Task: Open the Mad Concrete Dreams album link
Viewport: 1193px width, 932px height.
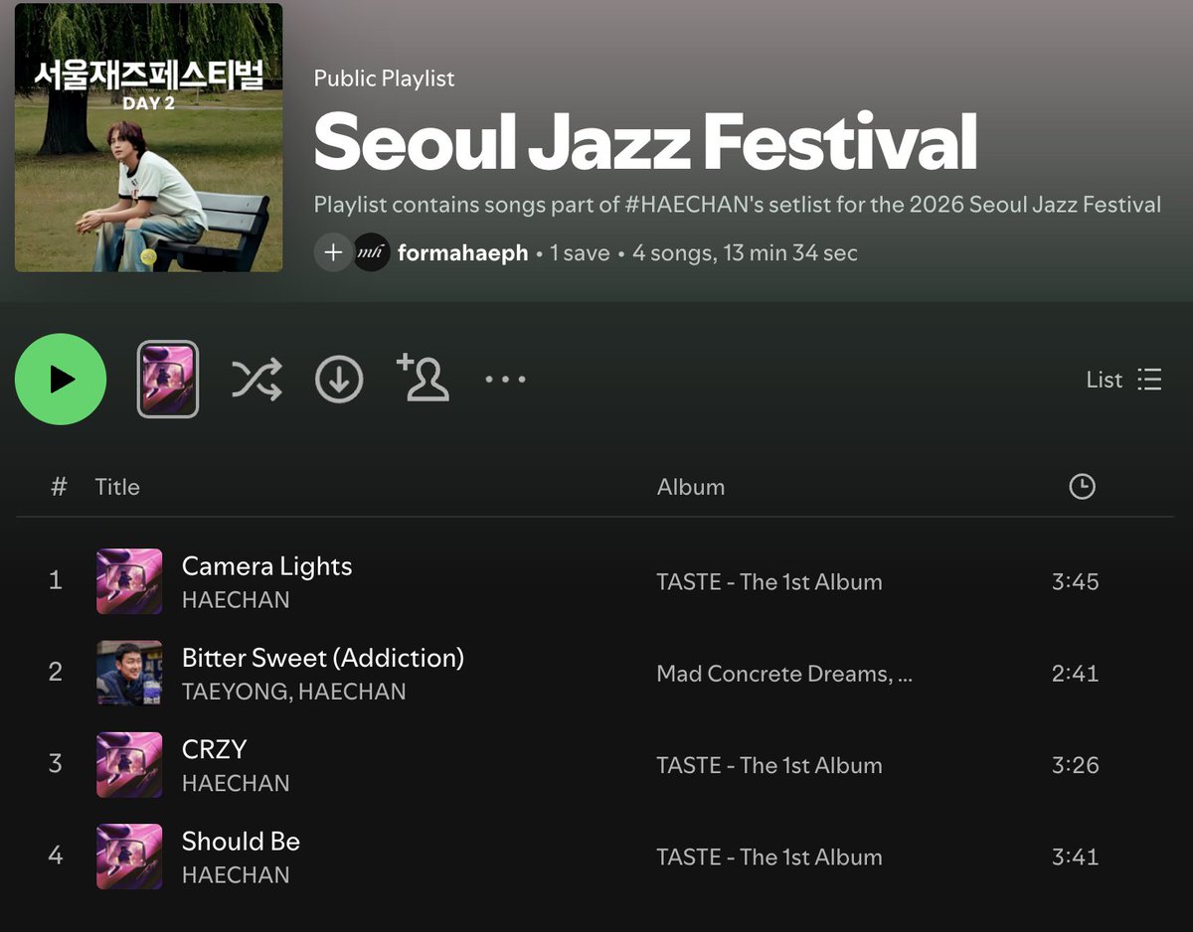Action: (784, 674)
